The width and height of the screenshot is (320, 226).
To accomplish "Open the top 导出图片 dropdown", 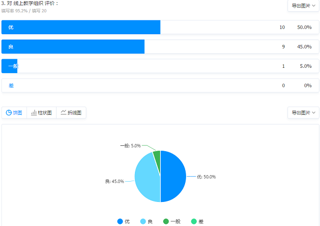I will tap(303, 5).
